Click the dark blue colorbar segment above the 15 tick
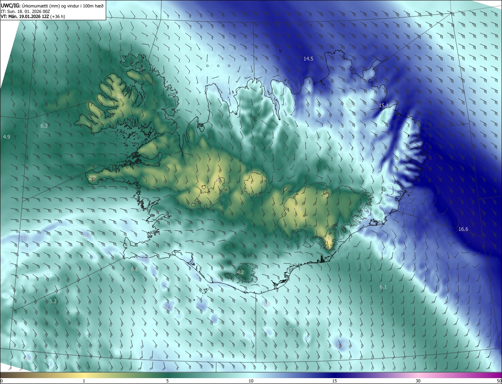Image resolution: width=502 pixels, height=384 pixels. click(x=335, y=375)
